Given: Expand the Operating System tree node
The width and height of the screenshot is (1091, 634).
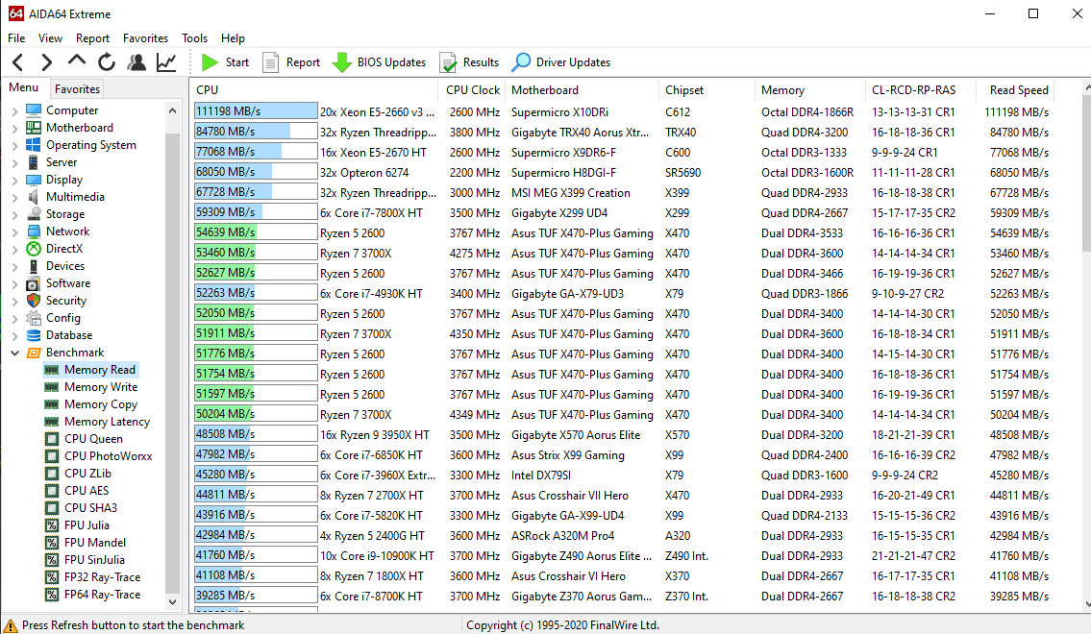Looking at the screenshot, I should click(14, 145).
